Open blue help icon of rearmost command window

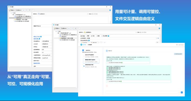[110, 10]
